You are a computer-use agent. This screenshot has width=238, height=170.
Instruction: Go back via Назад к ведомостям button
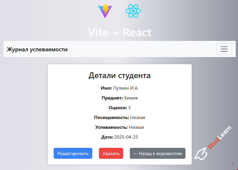click(x=158, y=153)
